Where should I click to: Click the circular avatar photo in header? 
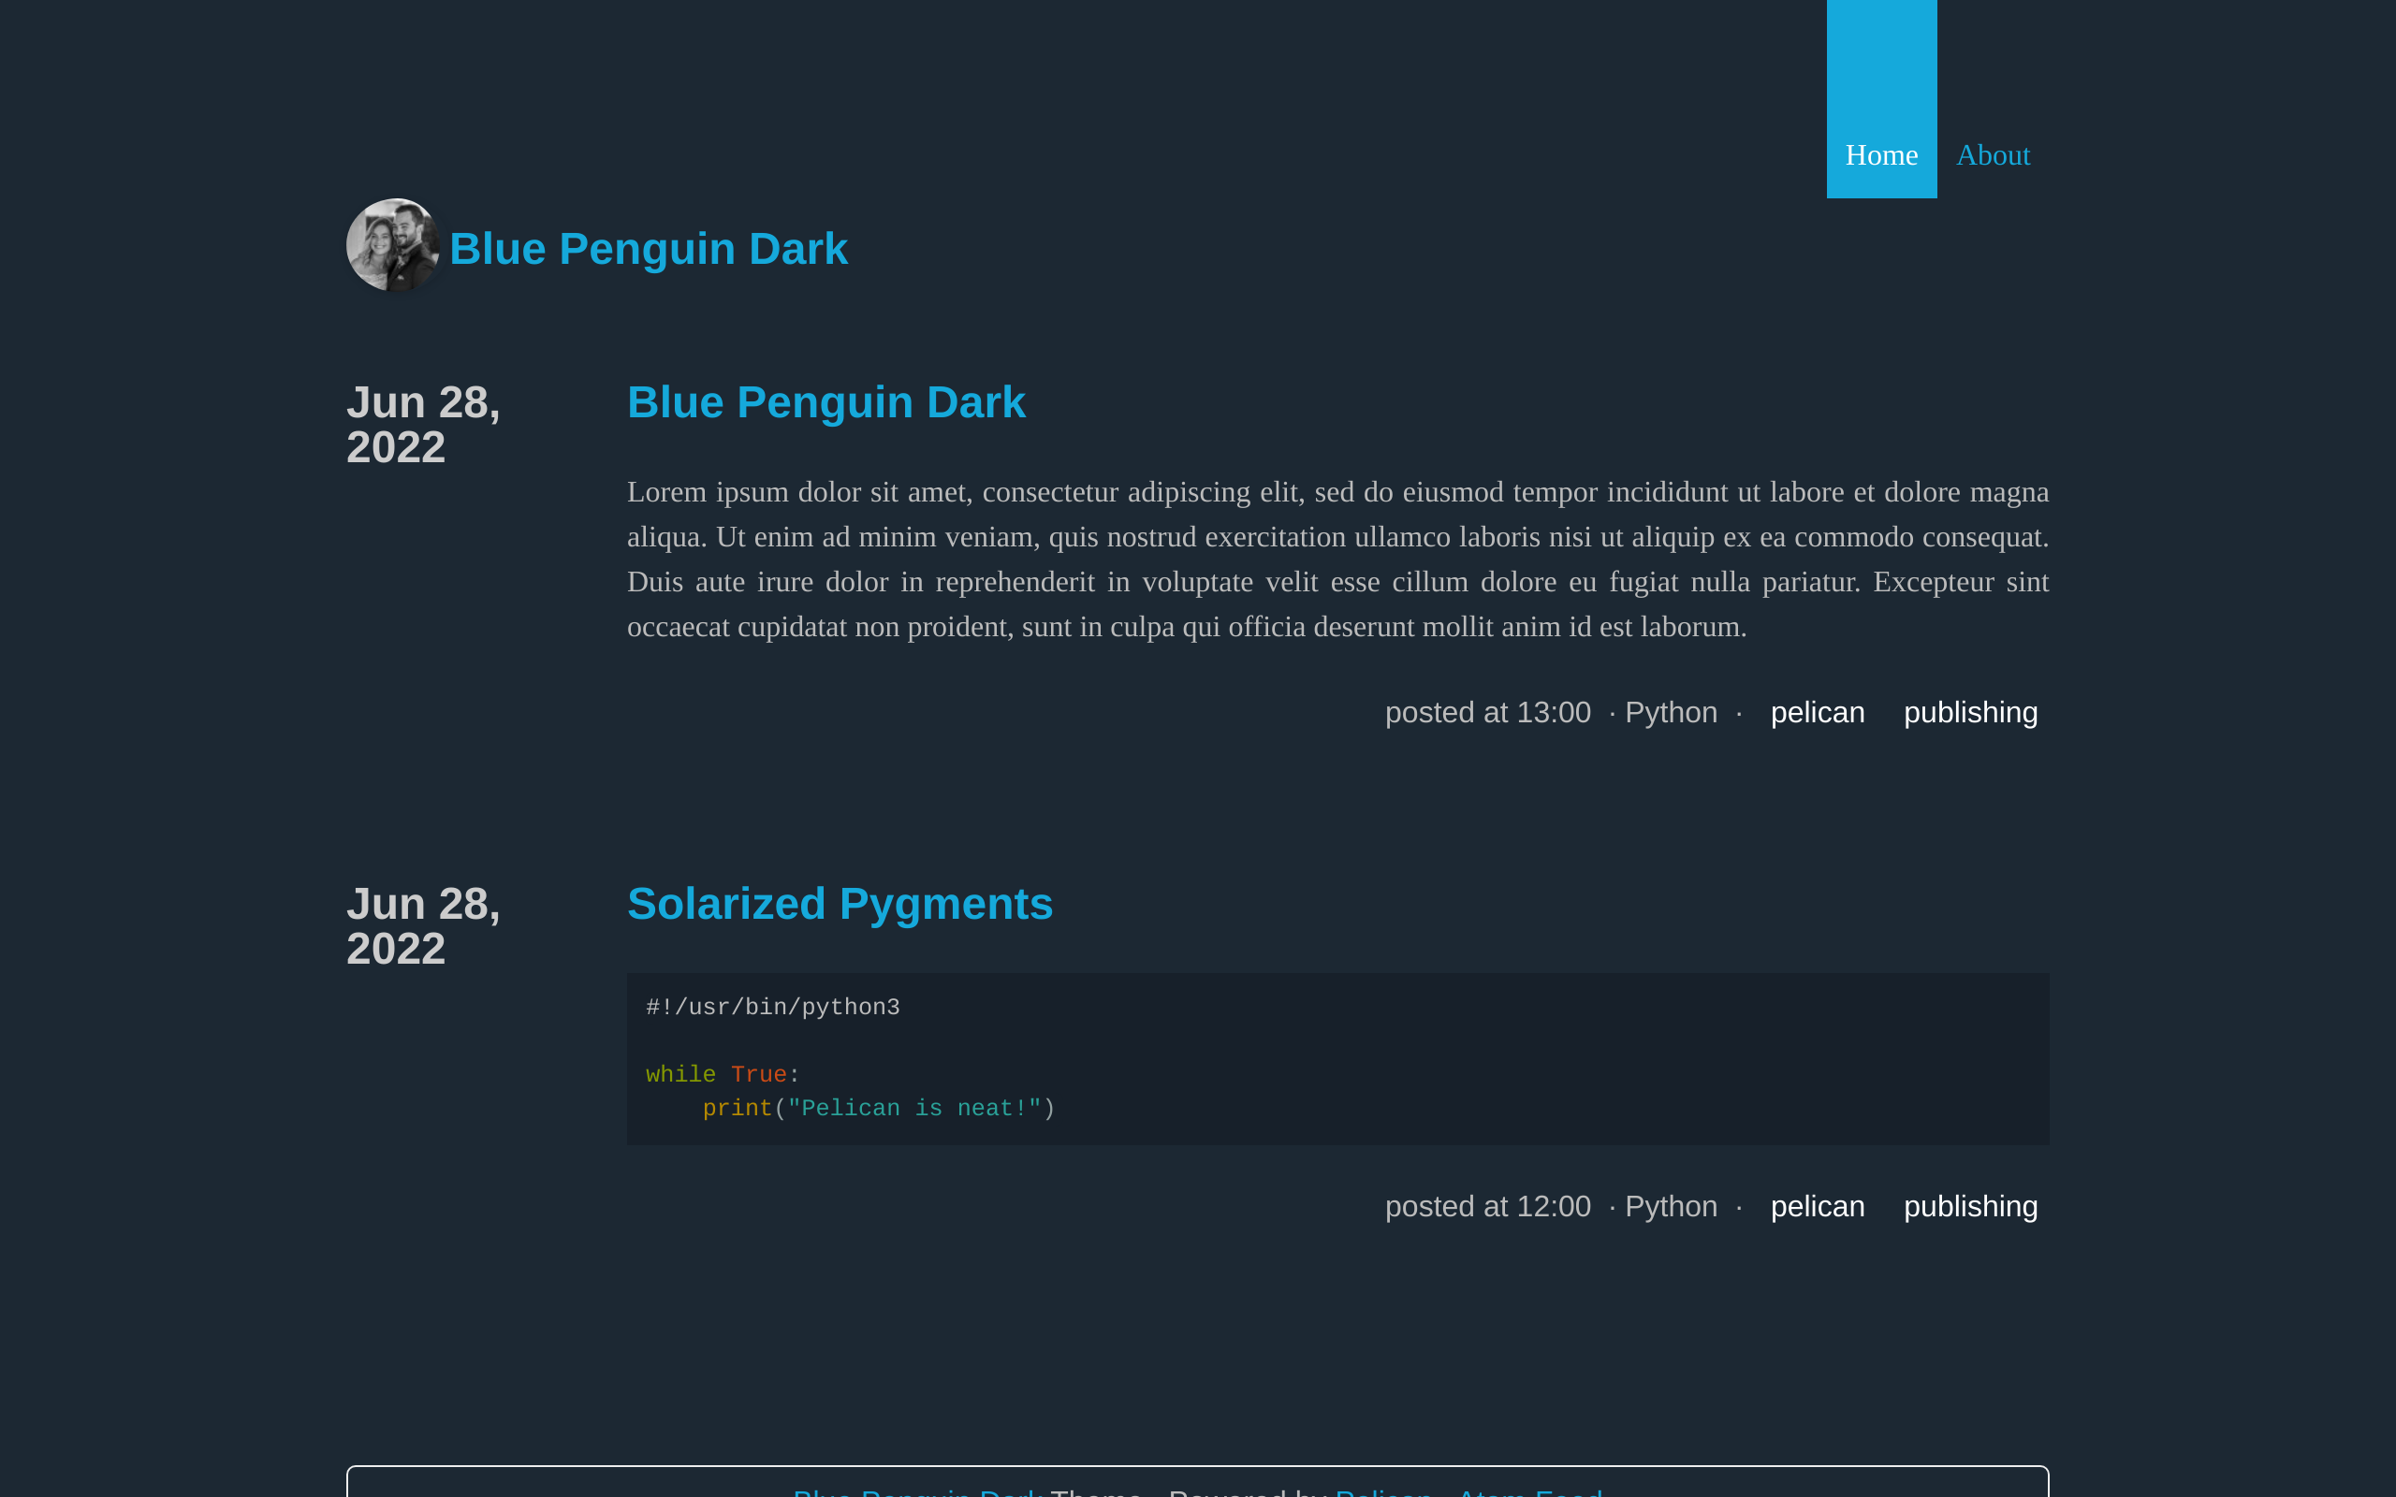click(393, 245)
